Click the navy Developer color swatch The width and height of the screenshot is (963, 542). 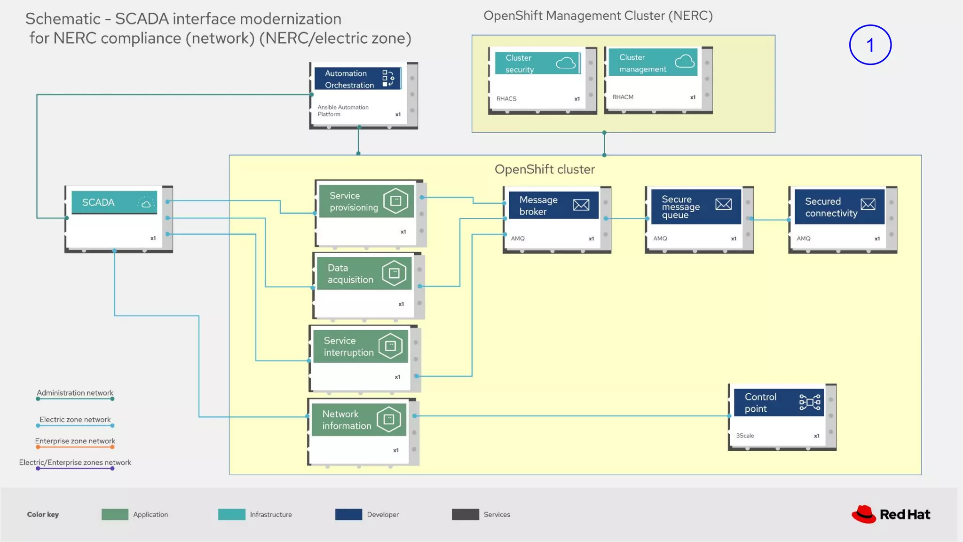tap(348, 514)
